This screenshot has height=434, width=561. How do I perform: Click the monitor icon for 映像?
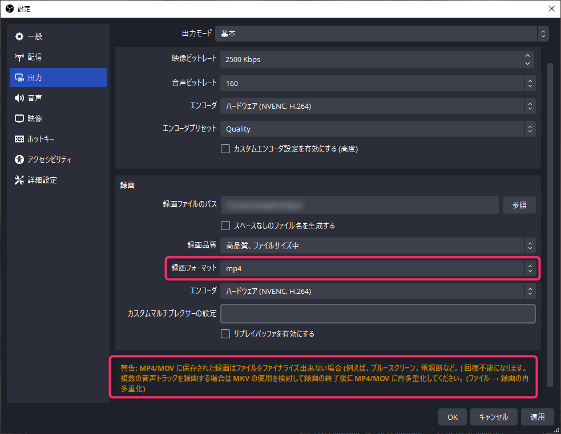19,118
